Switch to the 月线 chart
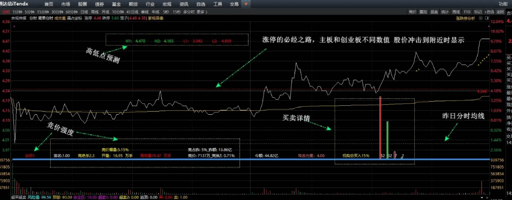 point(106,12)
